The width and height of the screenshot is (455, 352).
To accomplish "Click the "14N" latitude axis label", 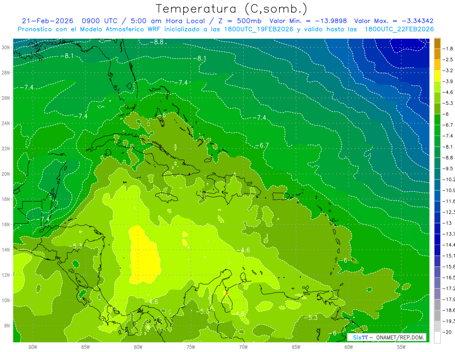I will point(6,249).
